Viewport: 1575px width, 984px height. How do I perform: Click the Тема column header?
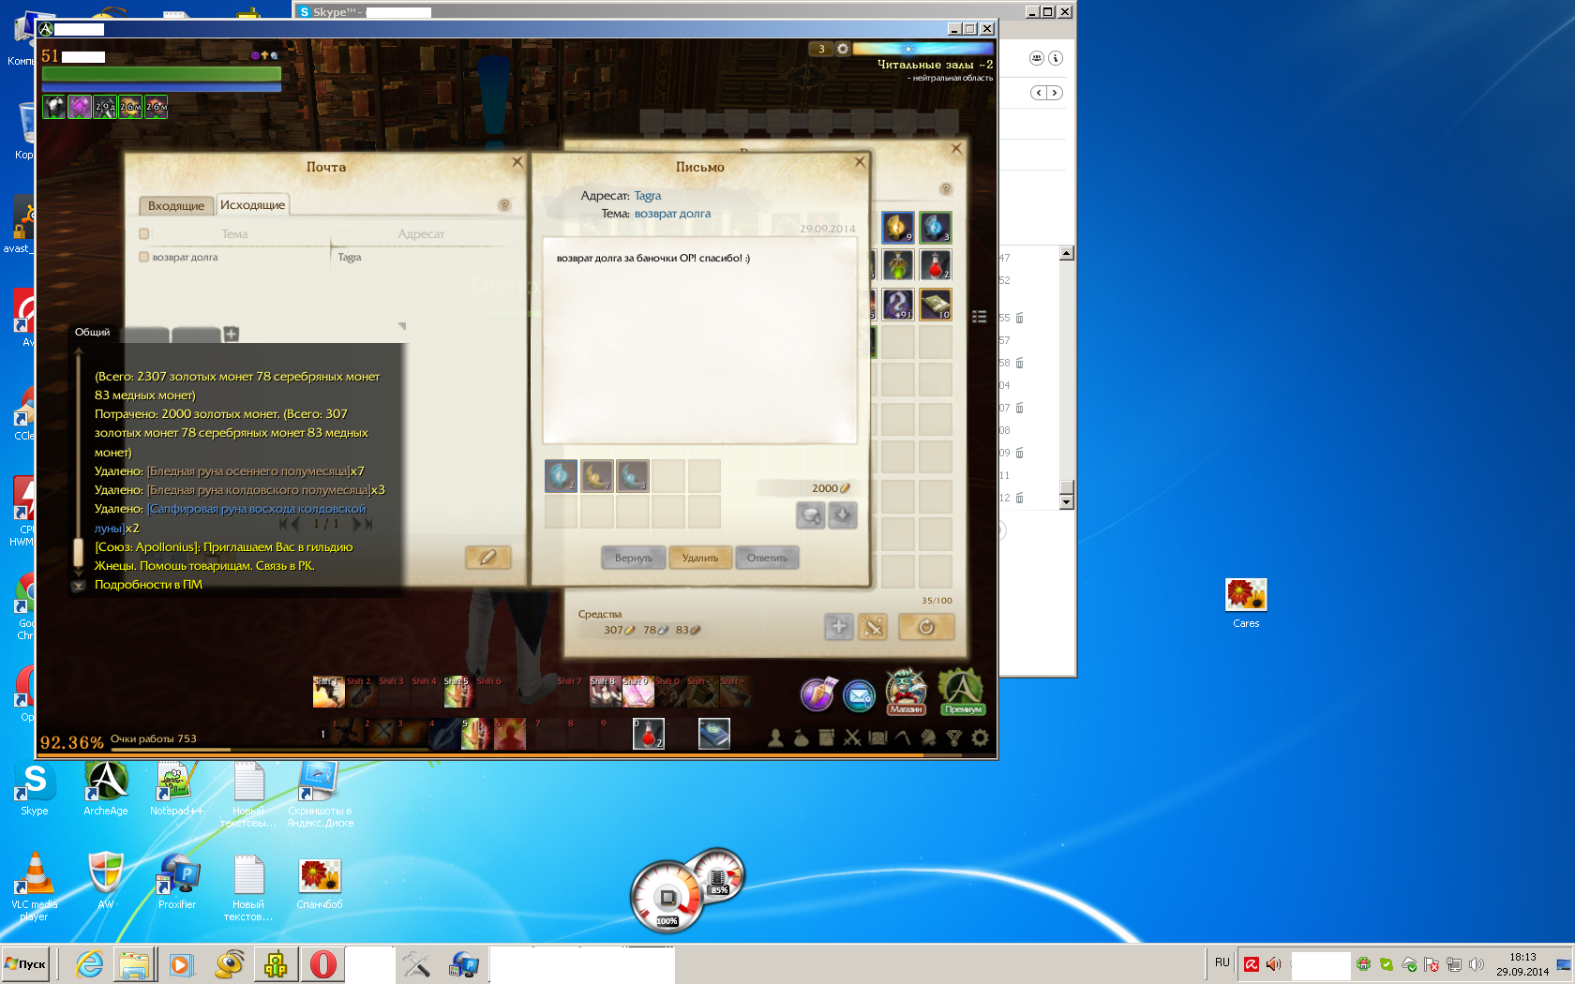[x=234, y=234]
